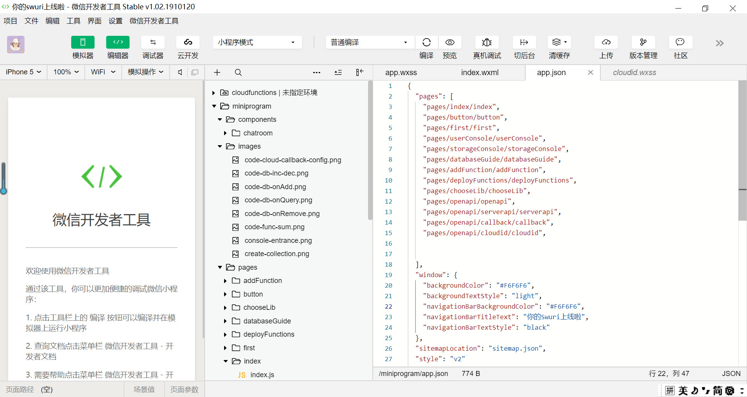Open the community (社区) icon
Image resolution: width=747 pixels, height=397 pixels.
[680, 42]
